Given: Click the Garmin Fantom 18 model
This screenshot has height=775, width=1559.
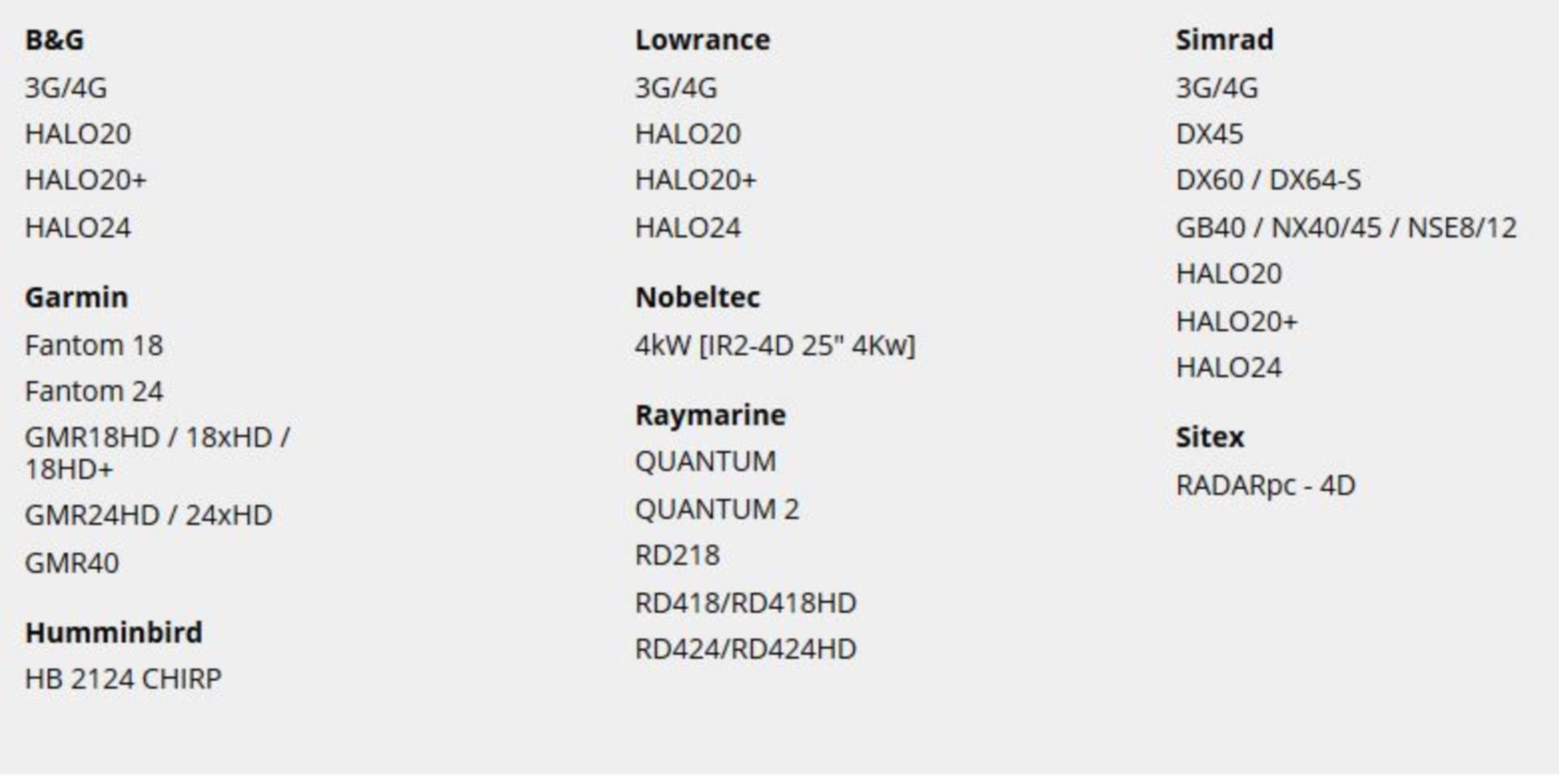Looking at the screenshot, I should [94, 346].
